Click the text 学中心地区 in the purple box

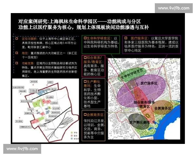(x=133, y=50)
